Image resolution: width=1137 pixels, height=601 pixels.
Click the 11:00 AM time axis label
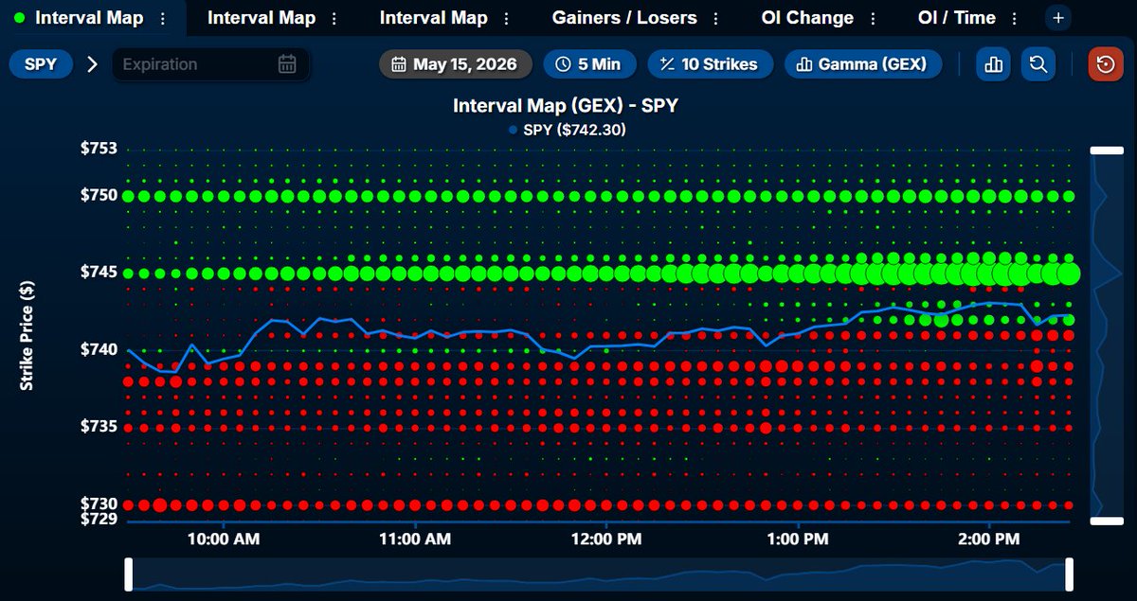[x=414, y=539]
